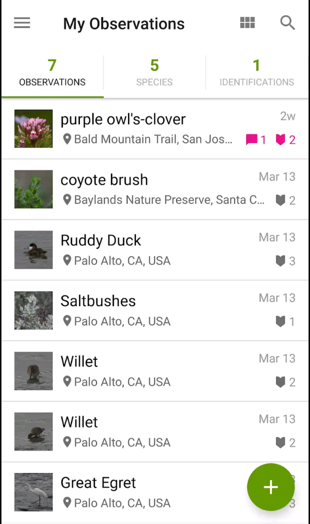The image size is (310, 524).
Task: Open the coyote brush observation
Action: tap(104, 180)
